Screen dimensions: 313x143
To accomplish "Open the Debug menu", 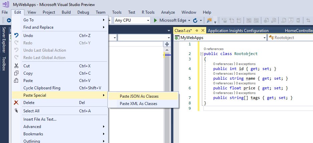I will (83, 12).
